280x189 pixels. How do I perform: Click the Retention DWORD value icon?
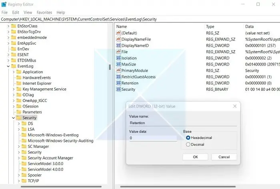118,83
